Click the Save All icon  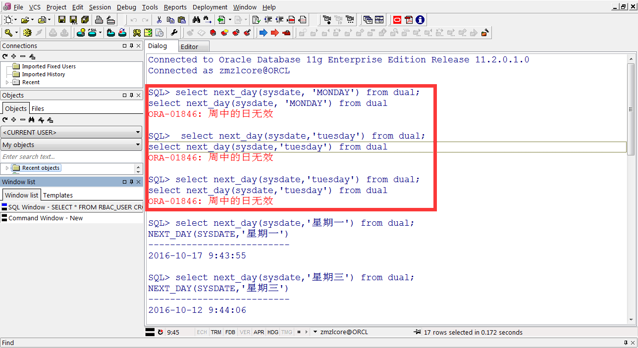click(85, 20)
